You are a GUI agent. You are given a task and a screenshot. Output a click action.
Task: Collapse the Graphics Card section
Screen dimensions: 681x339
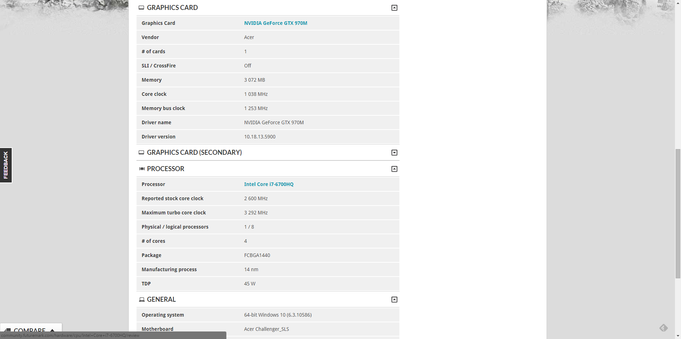[394, 8]
